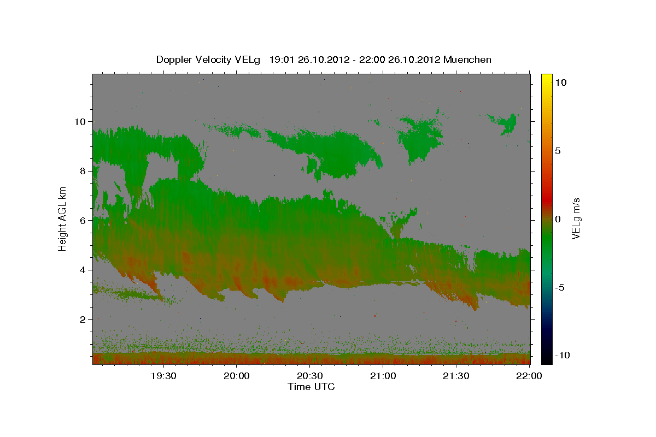Screen dimensions: 656x437
Task: Click the 19:30 time tick label
Action: 163,376
